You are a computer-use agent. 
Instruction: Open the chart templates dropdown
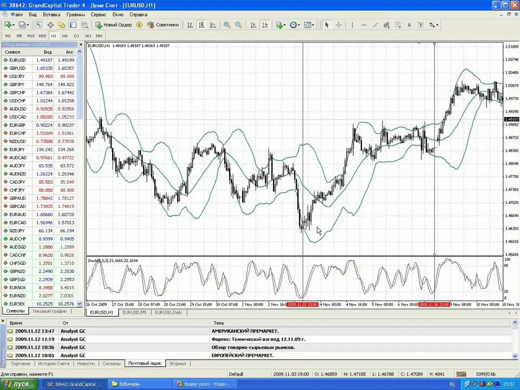[309, 25]
